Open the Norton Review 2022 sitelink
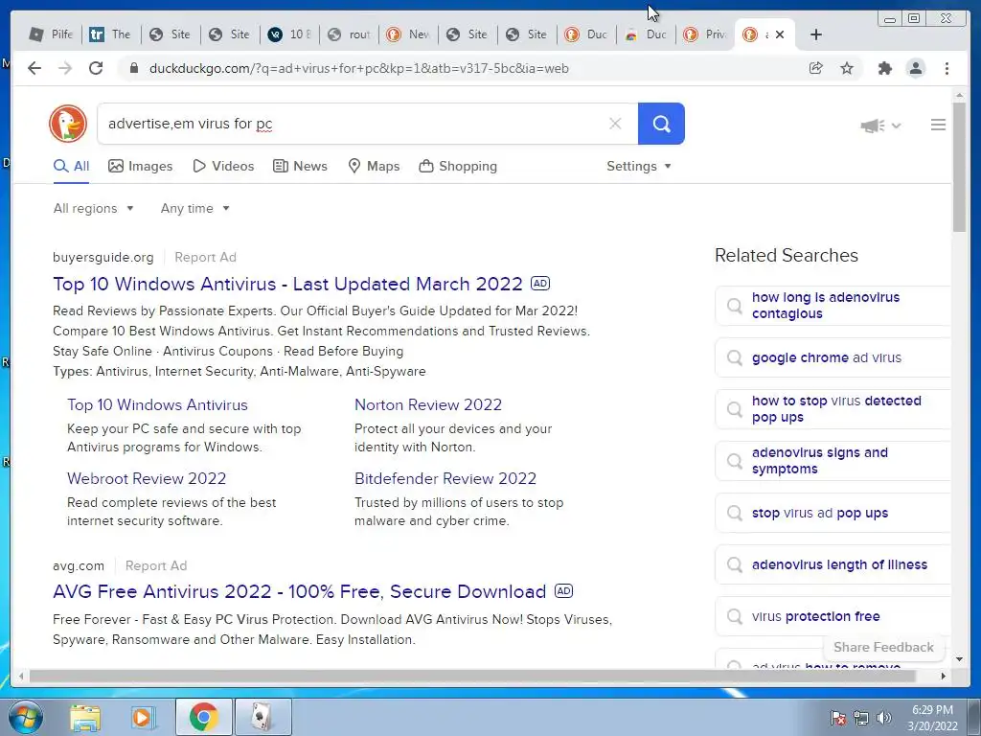Viewport: 981px width, 736px height. pyautogui.click(x=428, y=405)
